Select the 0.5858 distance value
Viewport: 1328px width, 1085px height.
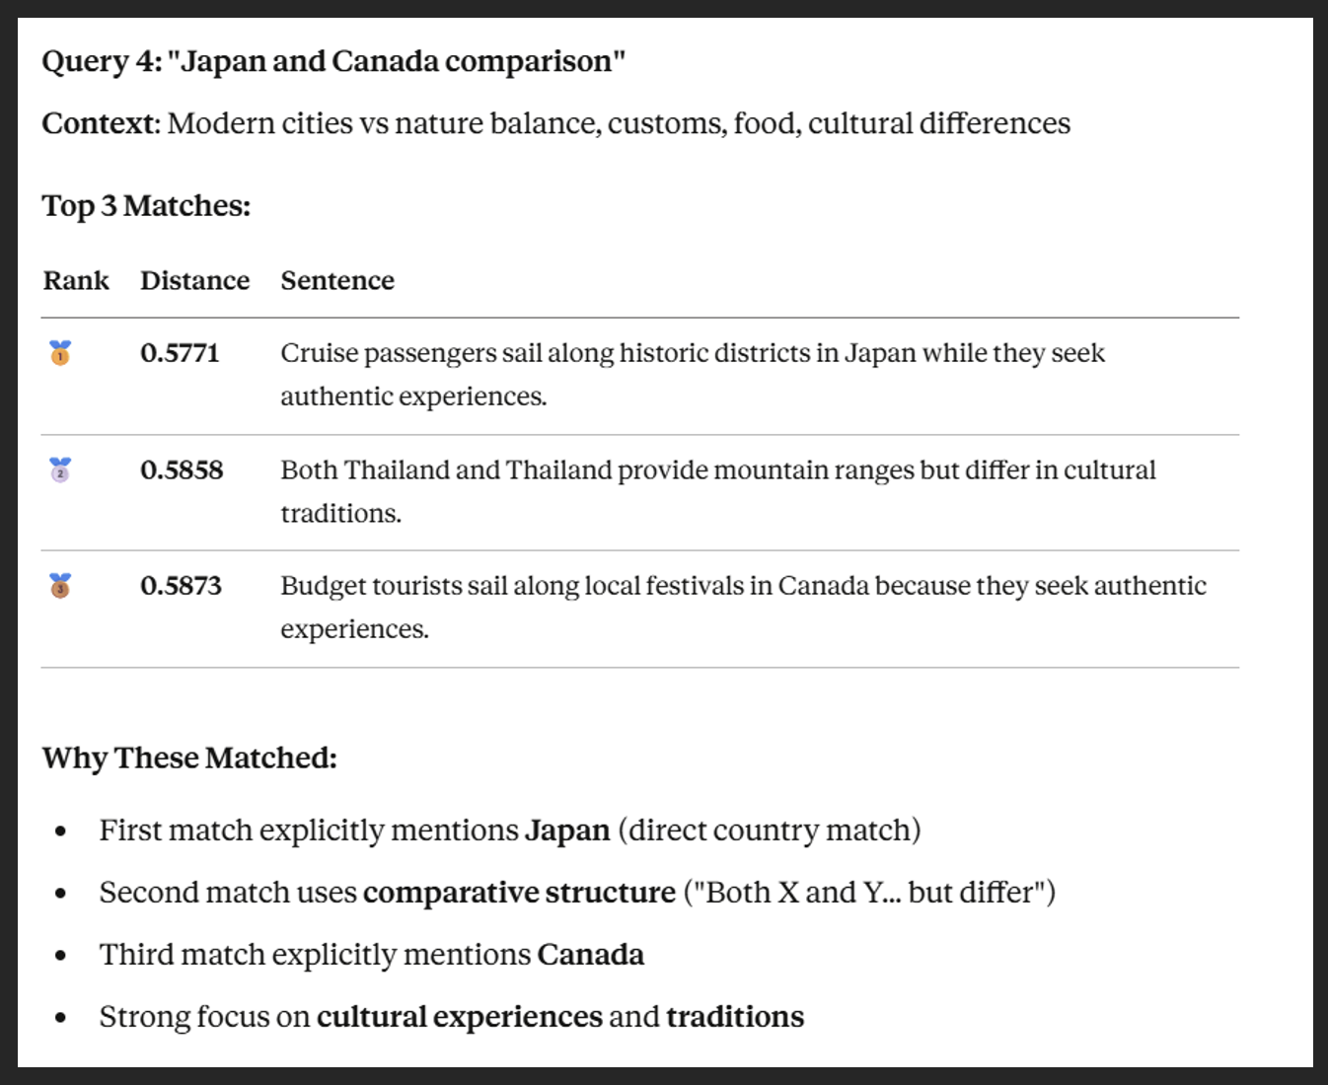[x=182, y=470]
